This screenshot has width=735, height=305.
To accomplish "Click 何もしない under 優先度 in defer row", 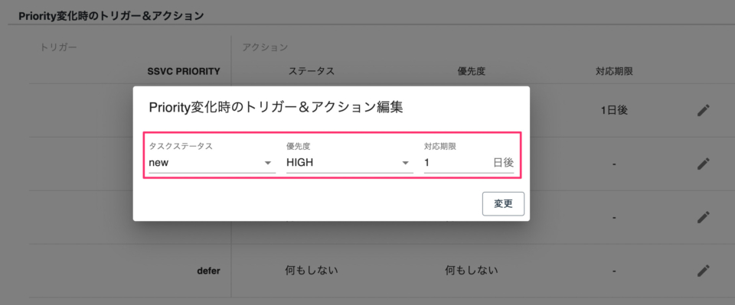I will pos(472,270).
